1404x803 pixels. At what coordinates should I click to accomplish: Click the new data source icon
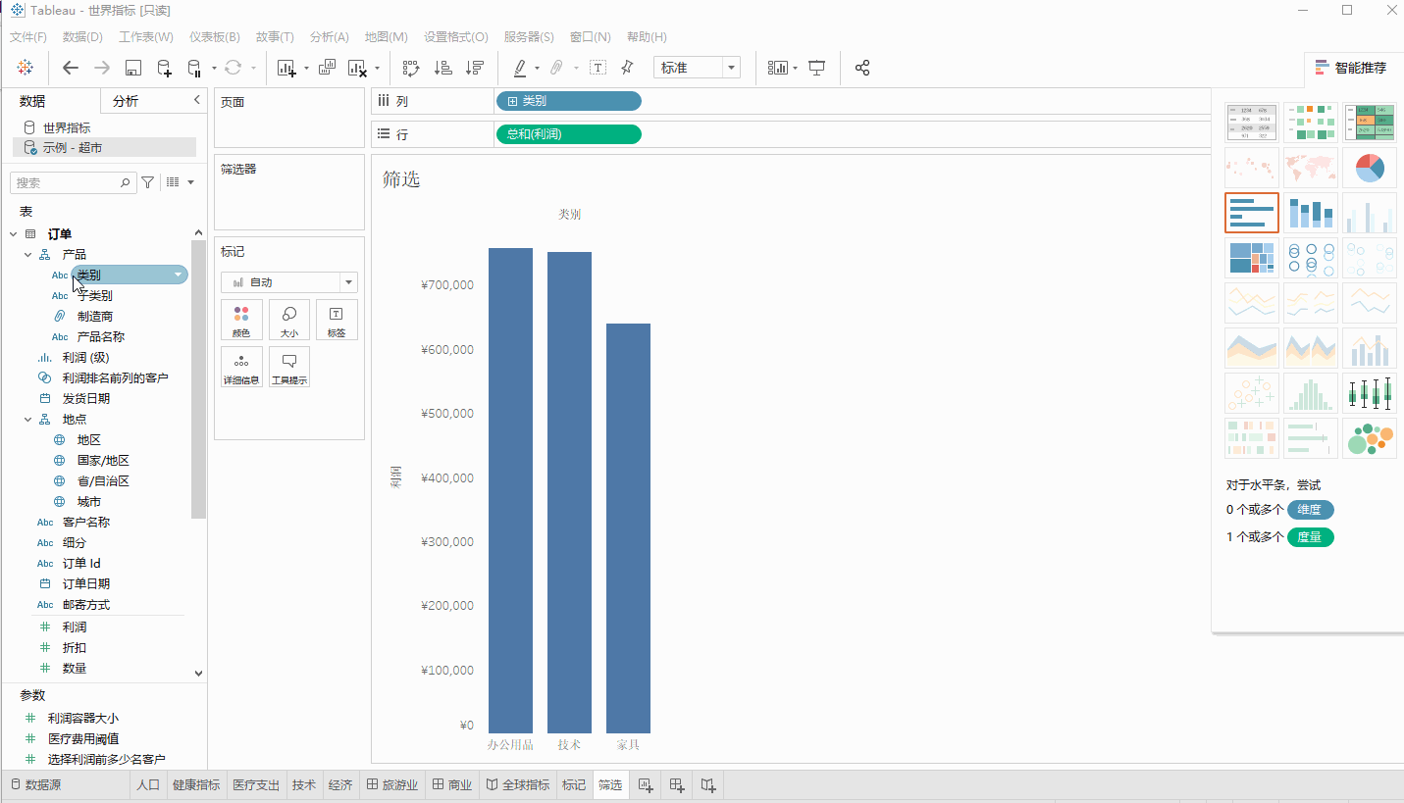(x=165, y=68)
